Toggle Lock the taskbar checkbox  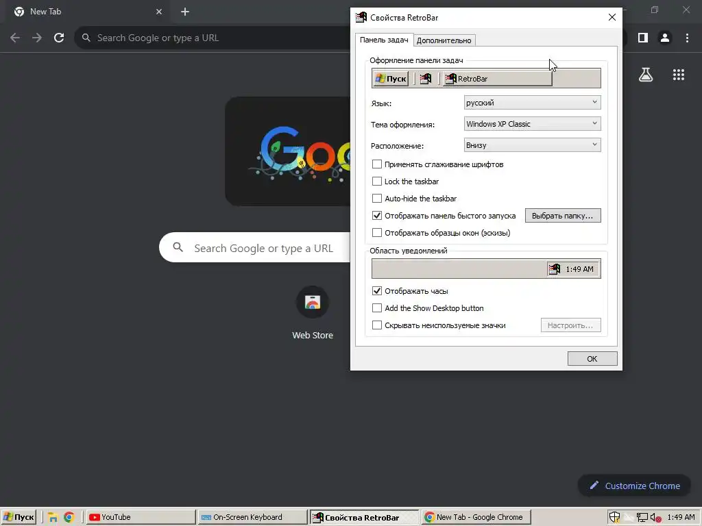tap(377, 181)
